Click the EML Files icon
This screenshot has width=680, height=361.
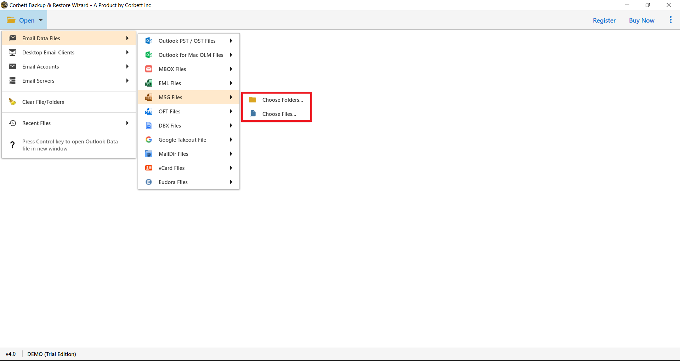point(149,83)
